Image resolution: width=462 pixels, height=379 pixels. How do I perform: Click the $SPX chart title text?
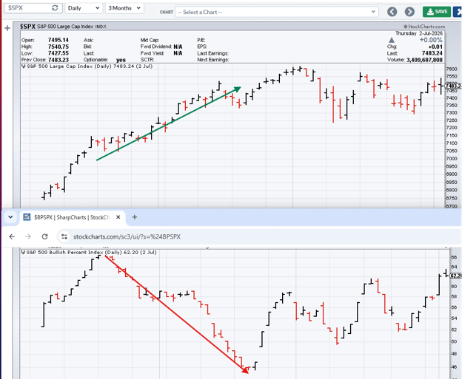(64, 27)
